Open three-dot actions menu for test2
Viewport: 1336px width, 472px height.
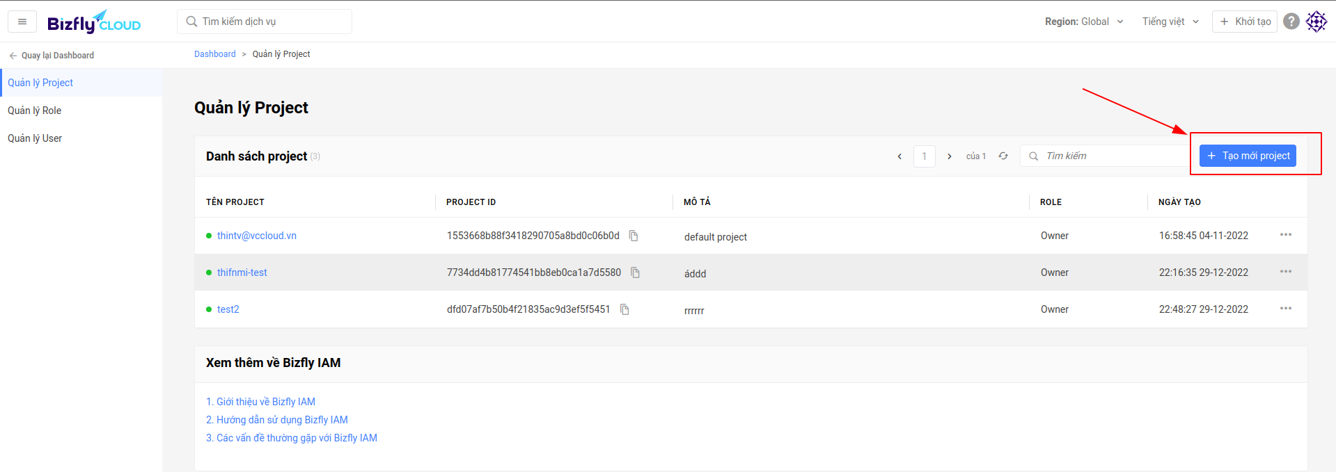point(1285,309)
